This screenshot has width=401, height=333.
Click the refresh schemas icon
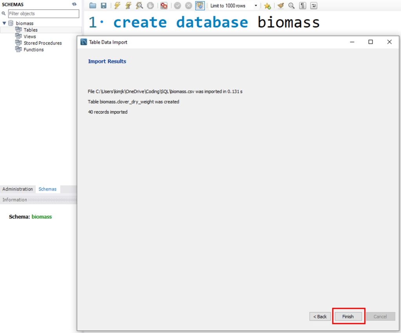click(x=74, y=4)
